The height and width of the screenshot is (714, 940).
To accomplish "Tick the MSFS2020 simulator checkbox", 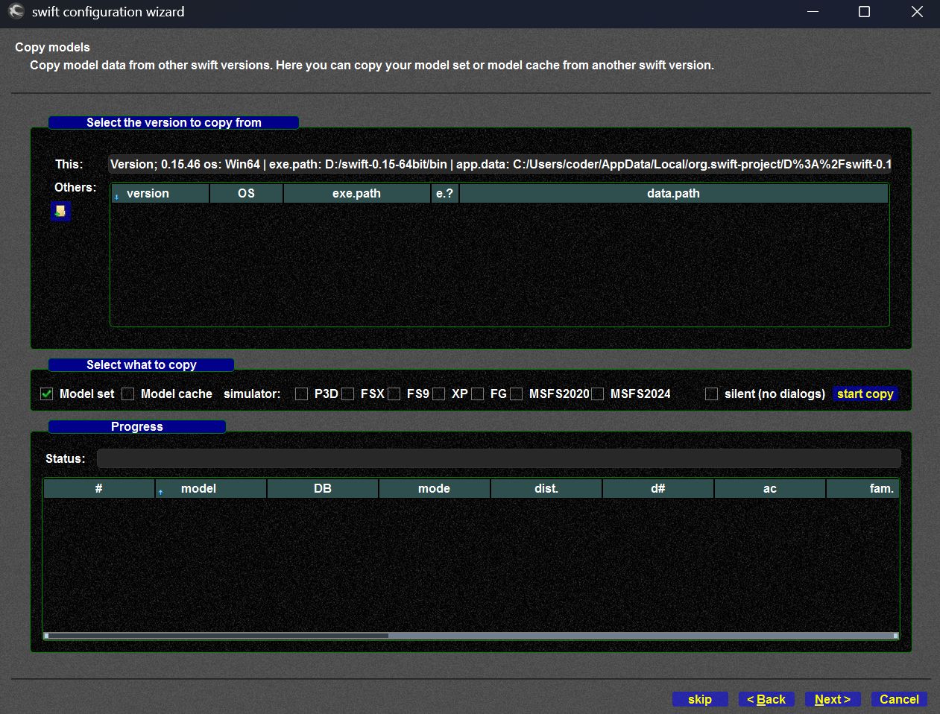I will click(516, 394).
